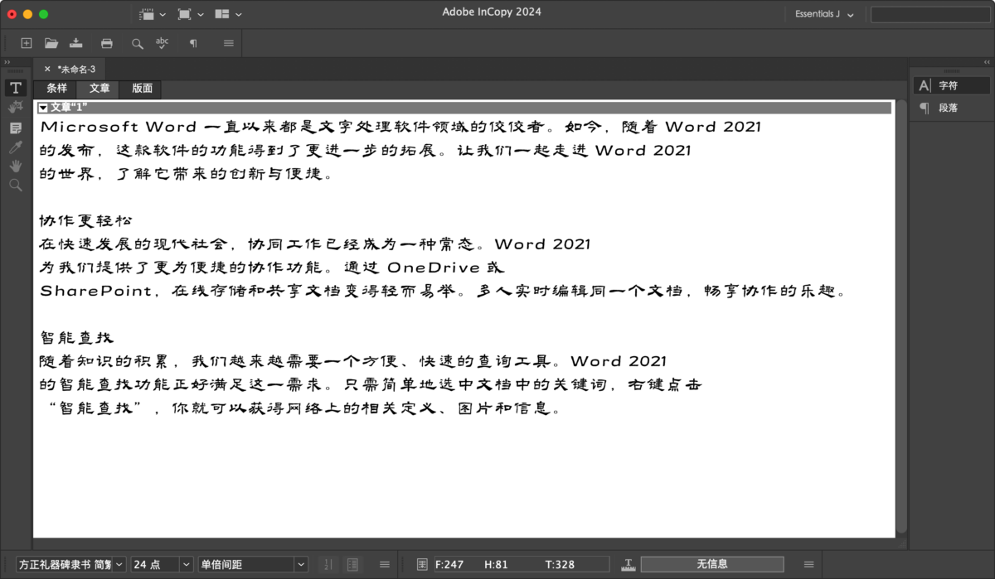The image size is (995, 579).
Task: Open the top toolbar hamburger menu
Action: [229, 43]
